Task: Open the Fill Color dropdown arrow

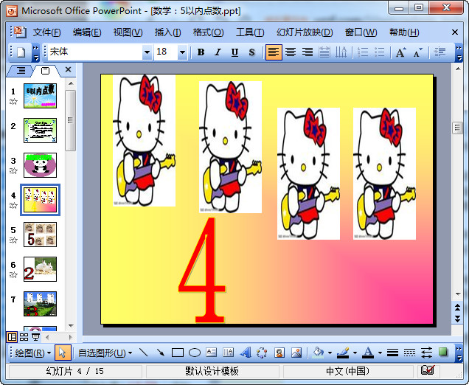Action: tap(330, 353)
